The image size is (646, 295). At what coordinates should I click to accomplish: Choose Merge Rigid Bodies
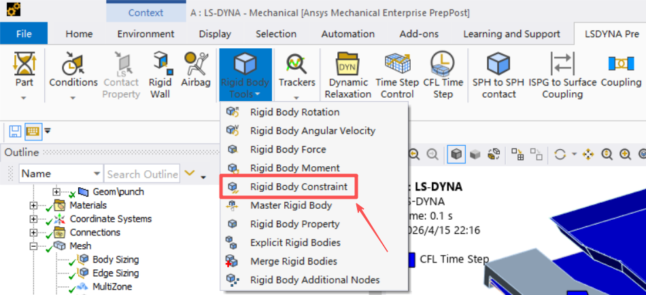click(x=314, y=261)
